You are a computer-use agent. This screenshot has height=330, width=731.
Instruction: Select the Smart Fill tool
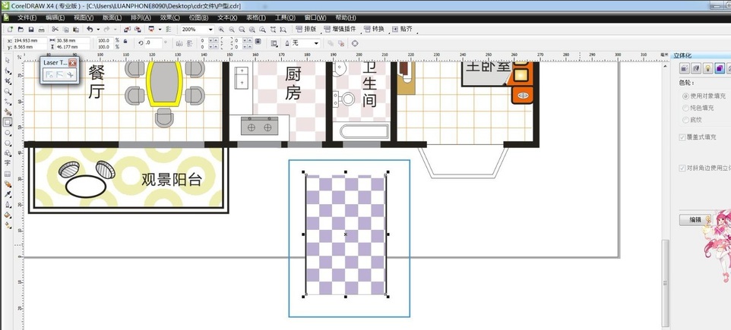tap(8, 112)
